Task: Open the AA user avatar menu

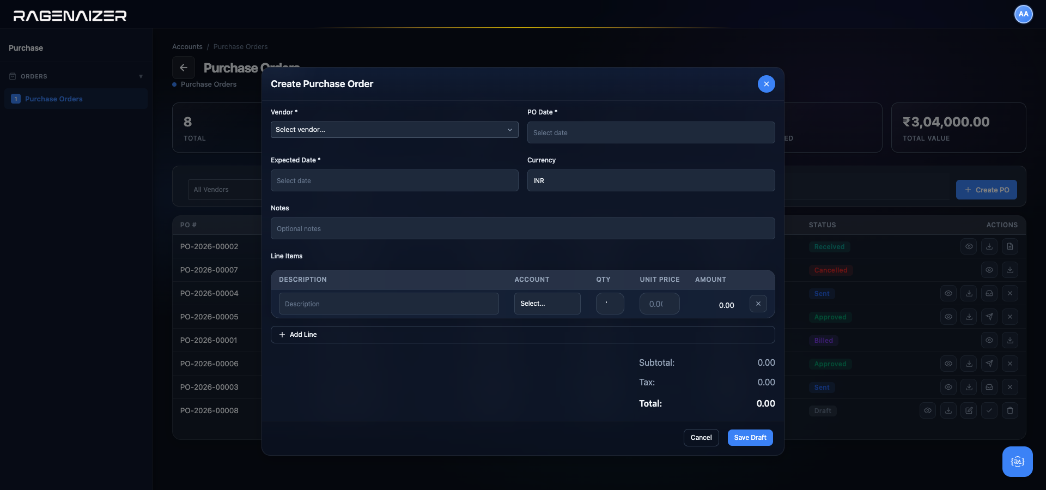Action: (1024, 14)
